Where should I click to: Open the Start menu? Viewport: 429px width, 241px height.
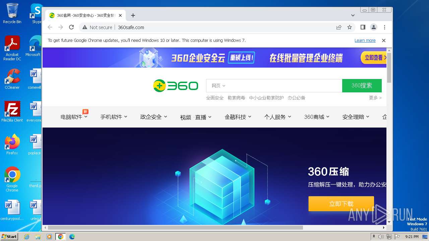9,237
